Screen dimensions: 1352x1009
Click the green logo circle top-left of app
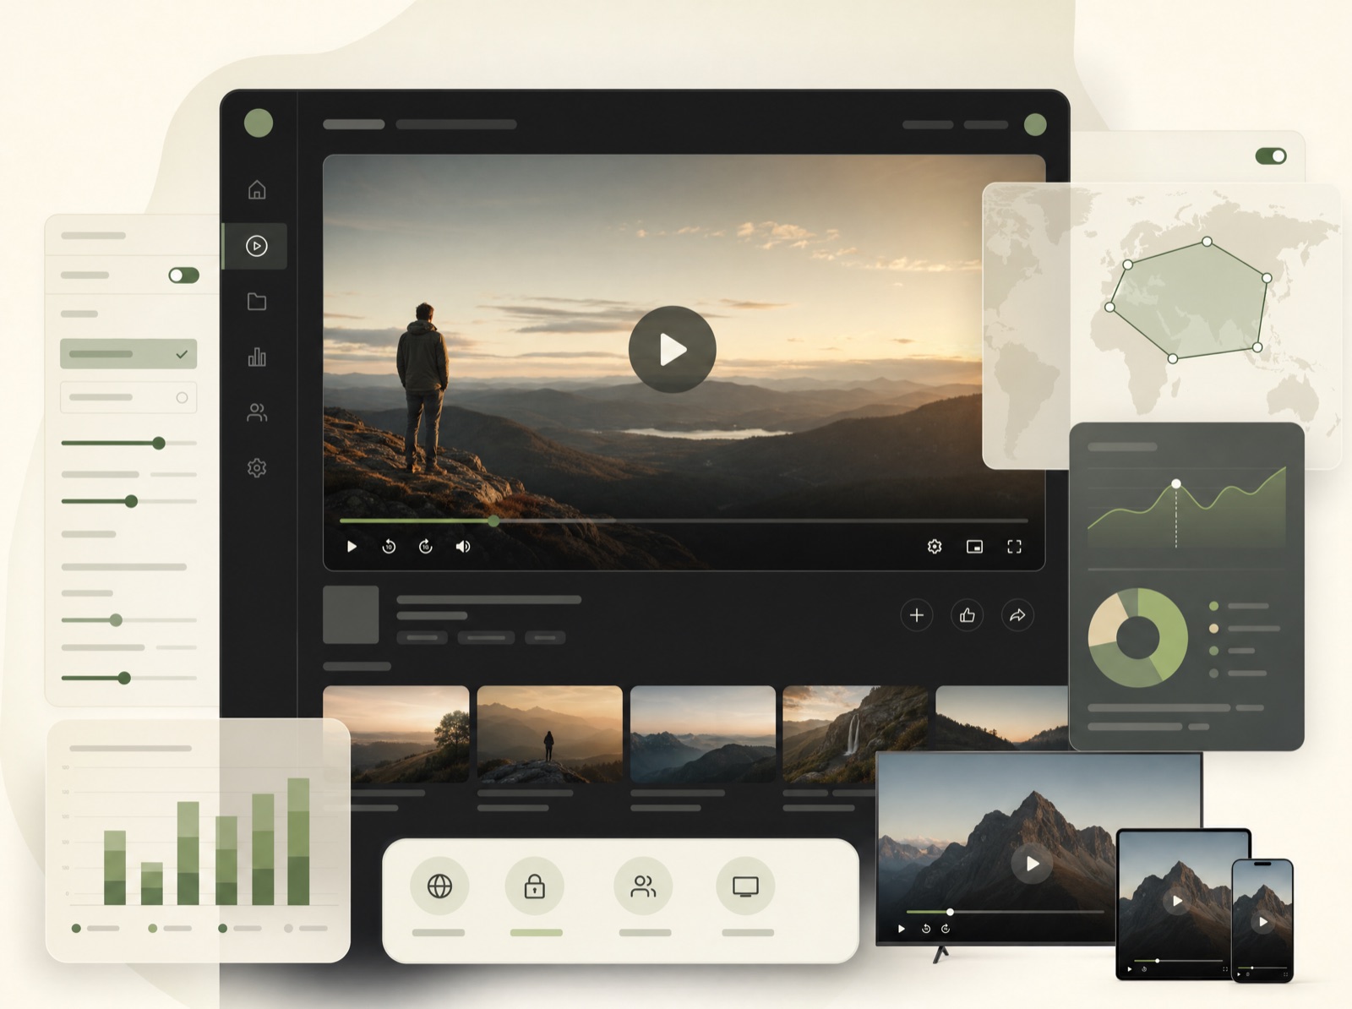click(259, 123)
